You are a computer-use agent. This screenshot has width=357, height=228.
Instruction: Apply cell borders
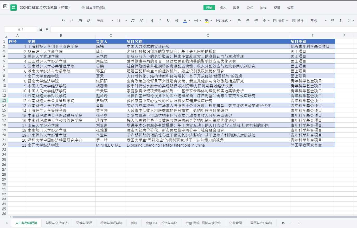pos(196,20)
